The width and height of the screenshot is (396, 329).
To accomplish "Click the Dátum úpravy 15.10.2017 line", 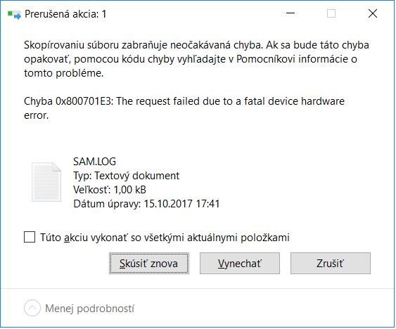I will (146, 204).
